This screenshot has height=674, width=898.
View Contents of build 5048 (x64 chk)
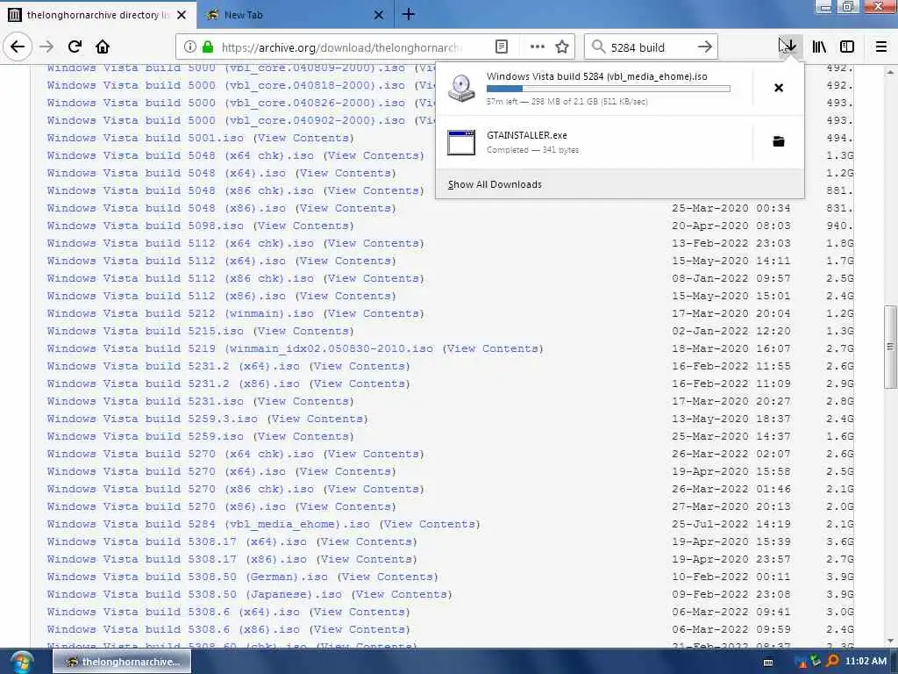[x=374, y=155]
